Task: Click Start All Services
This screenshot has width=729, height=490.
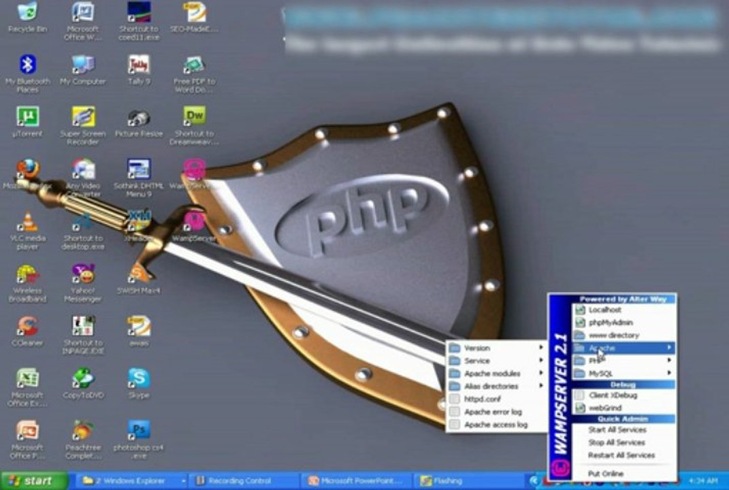Action: pyautogui.click(x=624, y=429)
